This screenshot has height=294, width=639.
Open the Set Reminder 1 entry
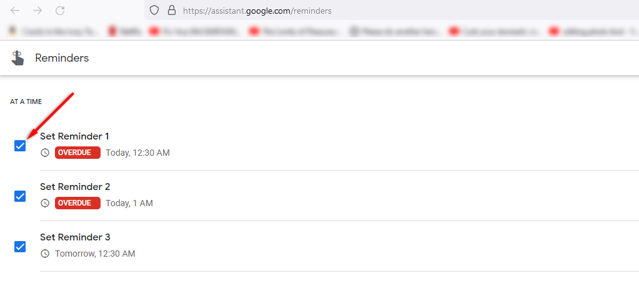74,136
